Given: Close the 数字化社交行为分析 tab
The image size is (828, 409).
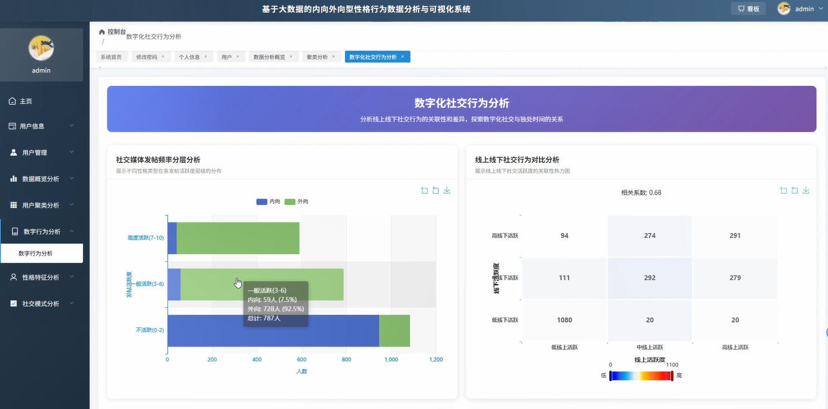Looking at the screenshot, I should [403, 56].
